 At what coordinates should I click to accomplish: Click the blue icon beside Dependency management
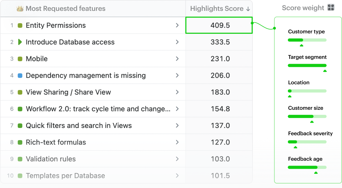[20, 76]
